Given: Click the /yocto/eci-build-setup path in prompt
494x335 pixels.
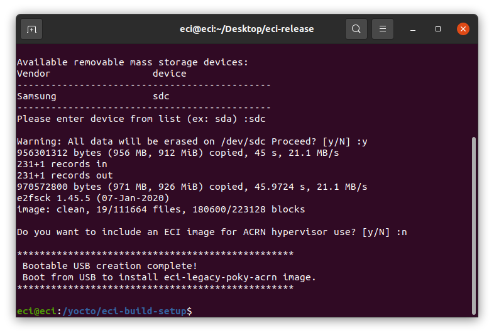Looking at the screenshot, I should point(124,311).
